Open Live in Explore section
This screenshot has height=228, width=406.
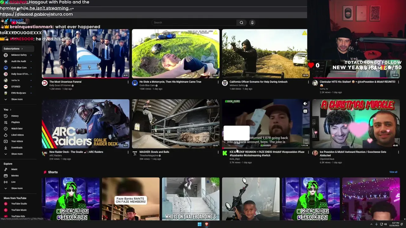click(13, 182)
